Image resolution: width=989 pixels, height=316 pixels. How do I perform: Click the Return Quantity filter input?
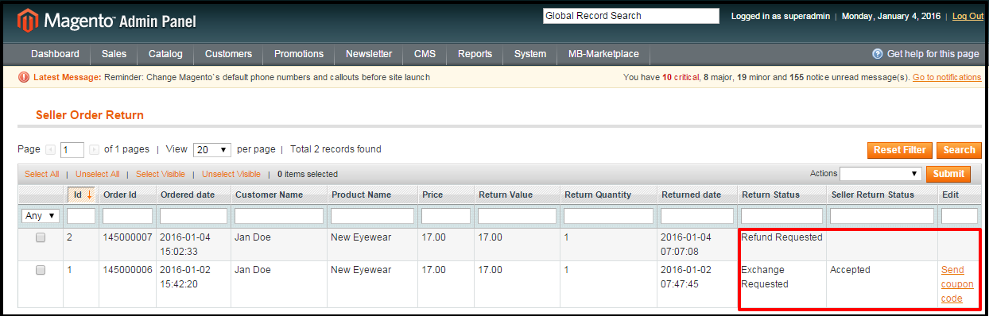point(608,216)
